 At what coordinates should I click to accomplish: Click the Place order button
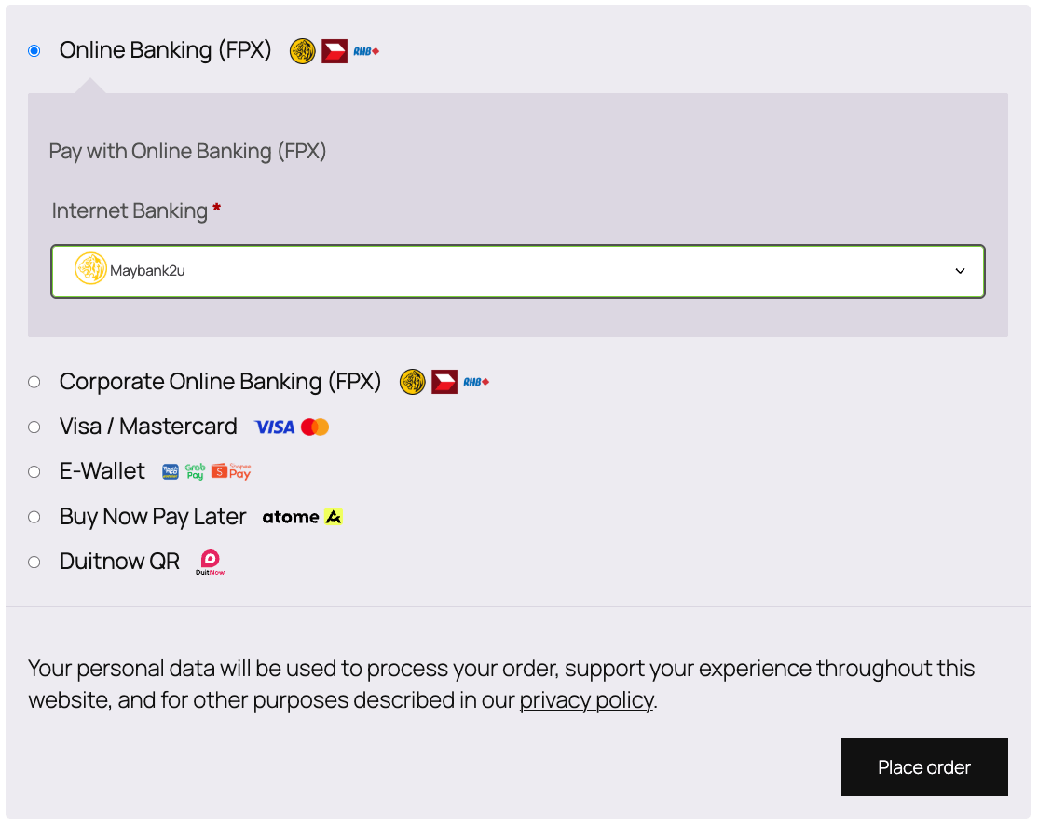[923, 767]
